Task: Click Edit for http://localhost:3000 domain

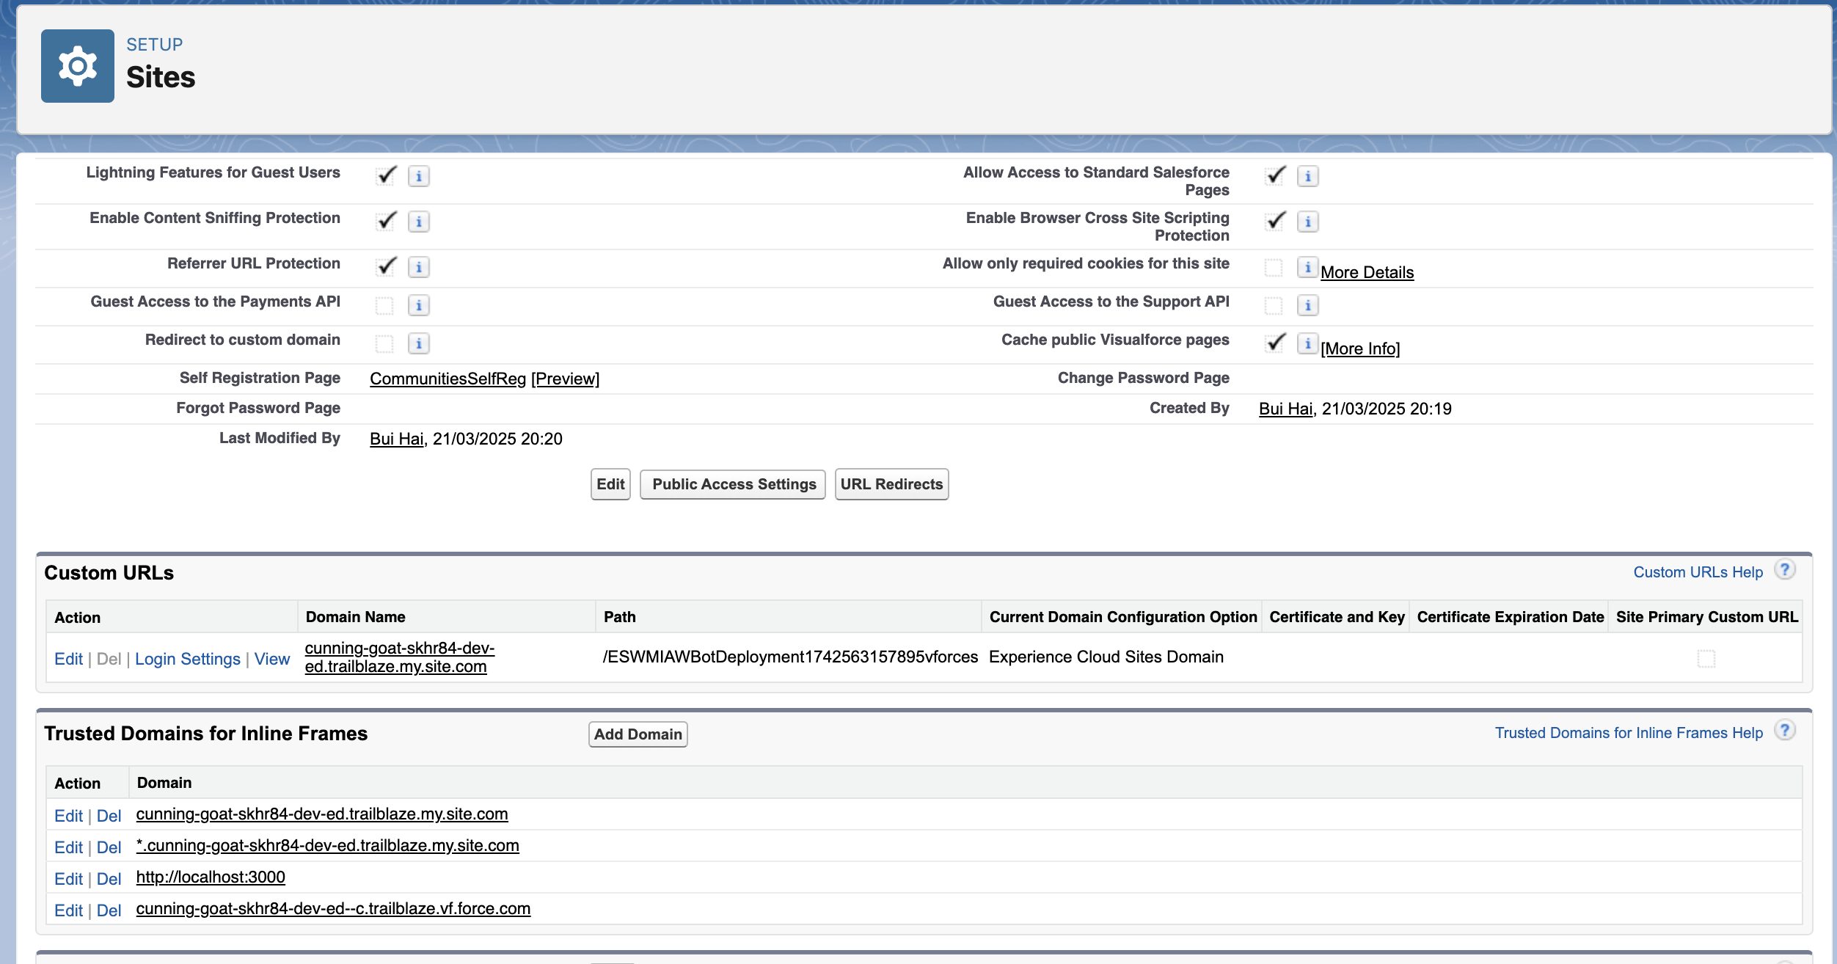Action: [x=68, y=879]
